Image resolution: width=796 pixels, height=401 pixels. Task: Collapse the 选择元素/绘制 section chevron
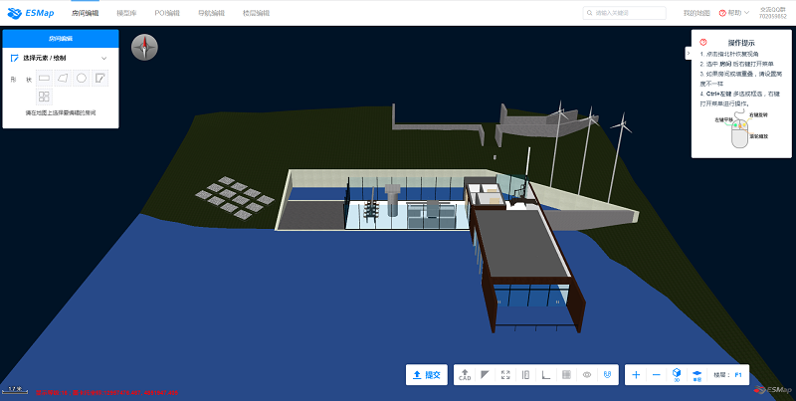point(104,59)
